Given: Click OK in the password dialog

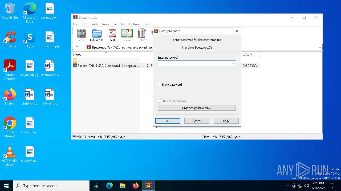Looking at the screenshot, I should coord(168,121).
